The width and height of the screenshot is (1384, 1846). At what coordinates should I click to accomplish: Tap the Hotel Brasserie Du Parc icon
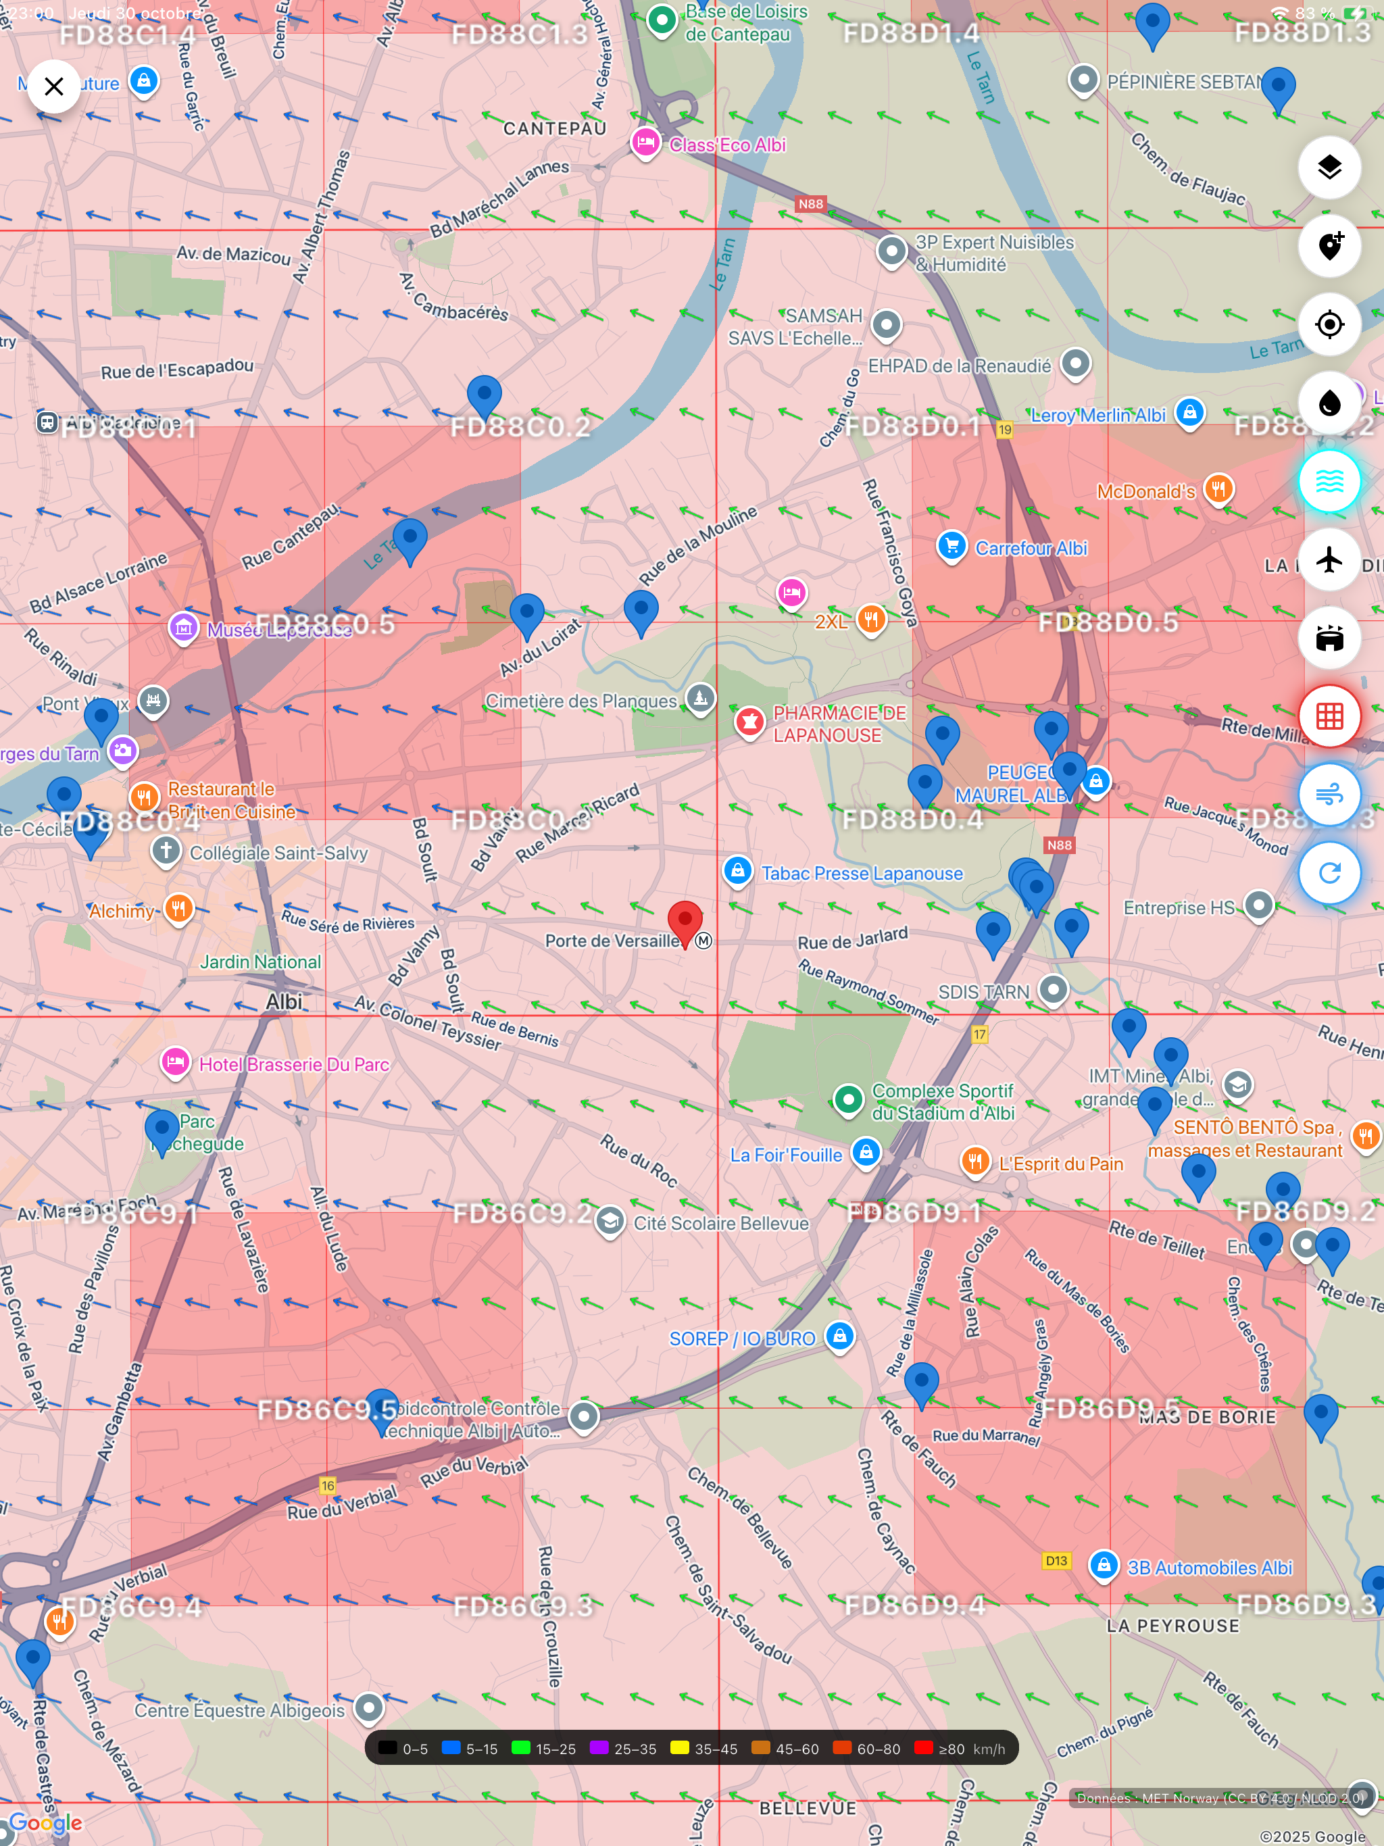[x=174, y=1062]
